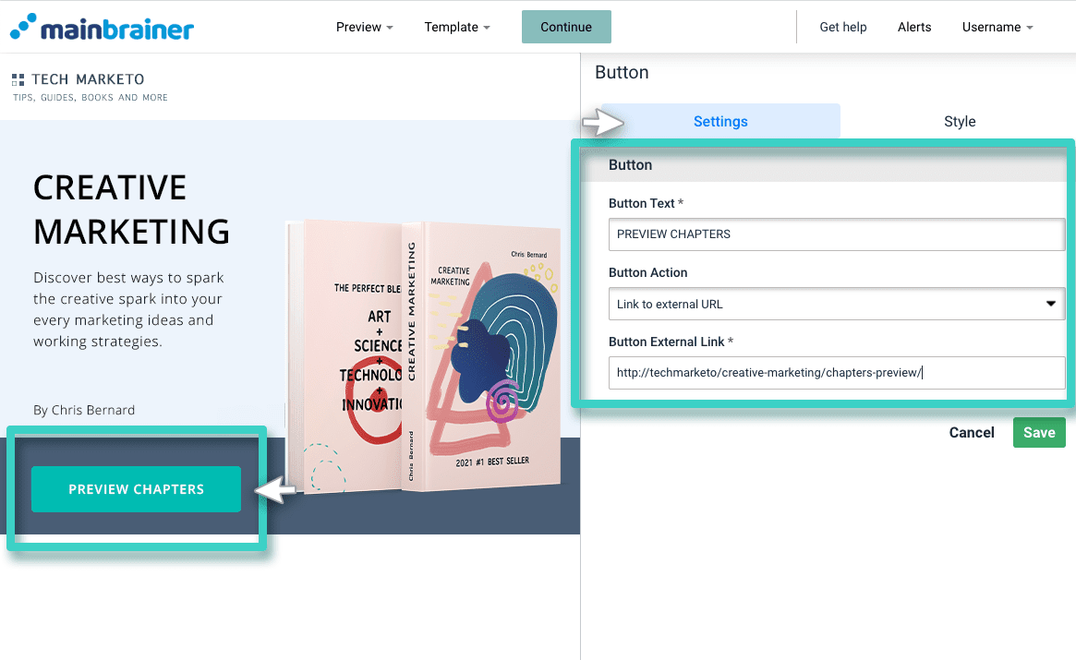Open the Preview dropdown menu

364,27
